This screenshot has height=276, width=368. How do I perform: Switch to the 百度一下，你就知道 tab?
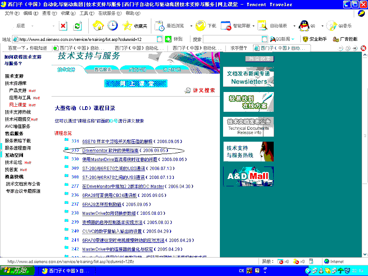27,48
